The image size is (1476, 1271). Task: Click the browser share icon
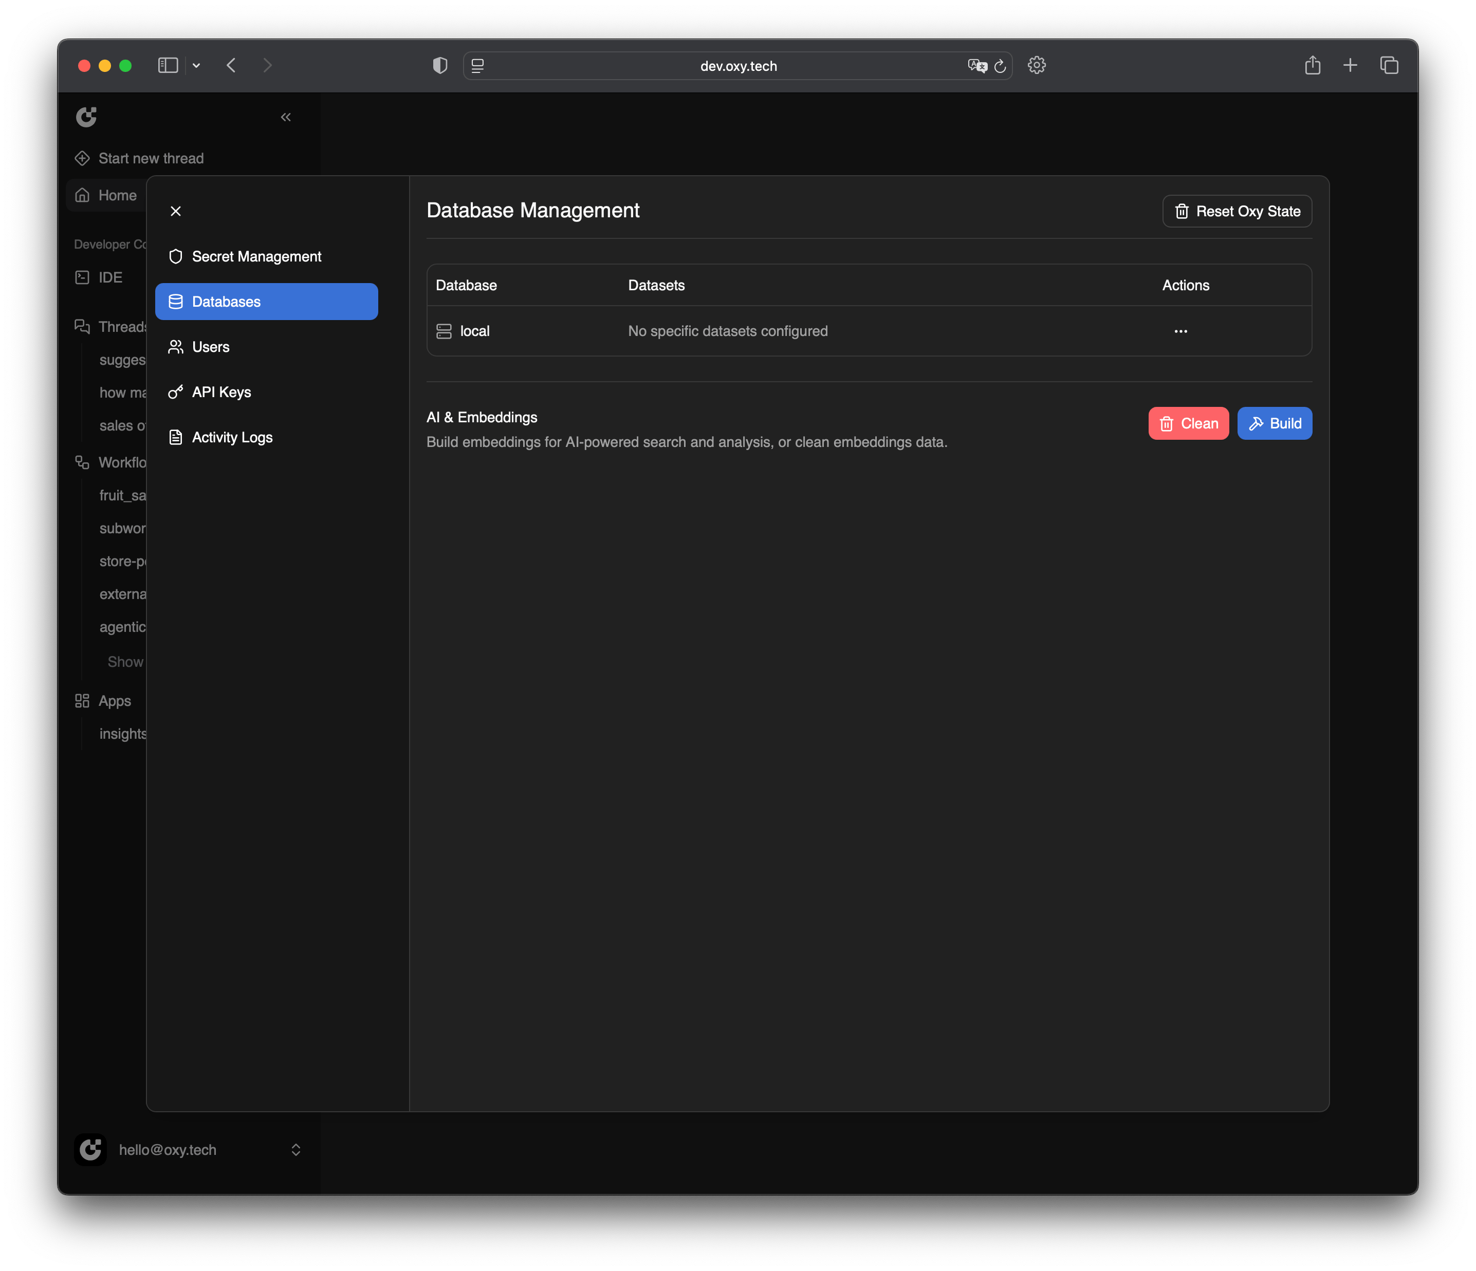tap(1312, 66)
